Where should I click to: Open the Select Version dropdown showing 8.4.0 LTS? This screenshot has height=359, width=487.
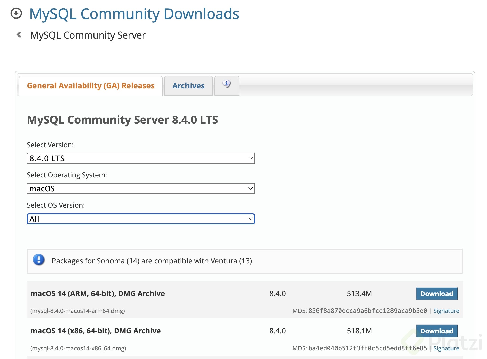point(141,158)
